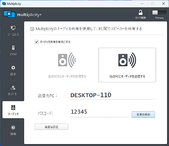This screenshot has width=169, height=146.
Task: Select the ホットキー hotkey icon
Action: point(13,88)
